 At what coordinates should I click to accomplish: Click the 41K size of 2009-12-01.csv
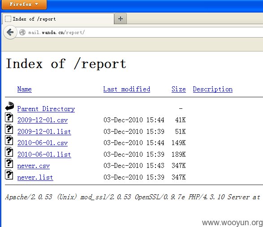point(181,120)
